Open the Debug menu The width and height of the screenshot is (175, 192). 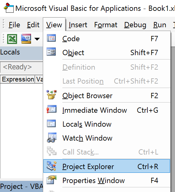(135, 25)
